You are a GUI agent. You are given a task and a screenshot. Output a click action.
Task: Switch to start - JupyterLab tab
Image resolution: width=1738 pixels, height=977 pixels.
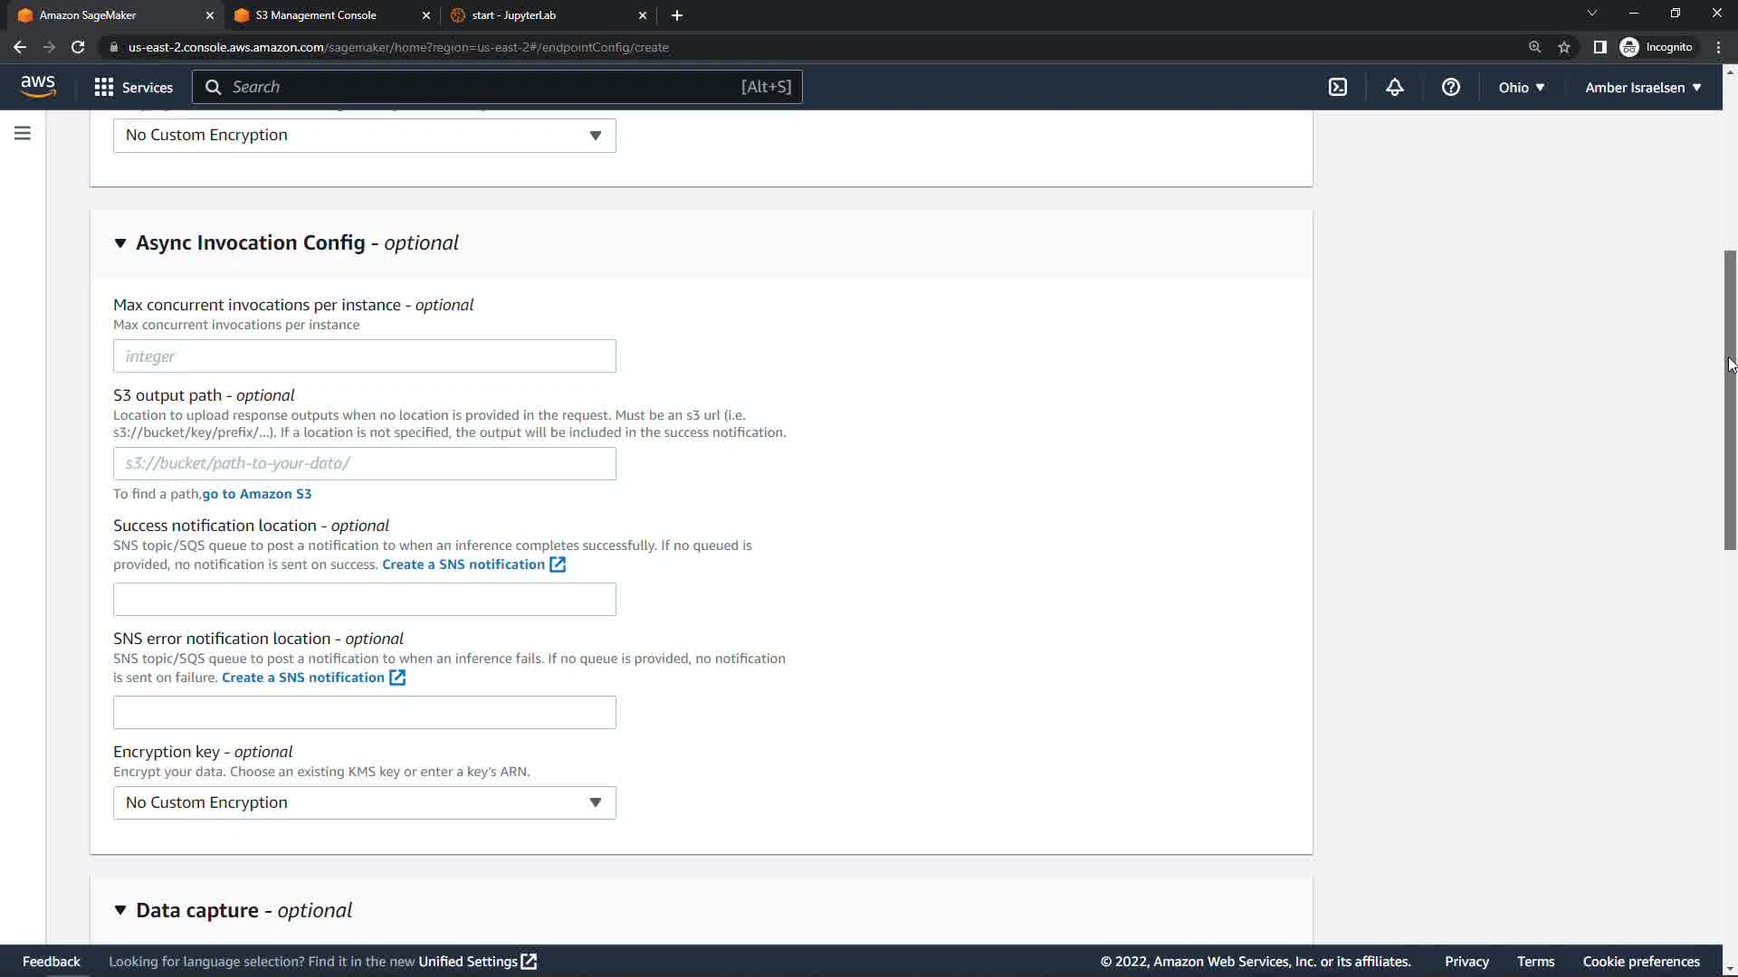[513, 15]
